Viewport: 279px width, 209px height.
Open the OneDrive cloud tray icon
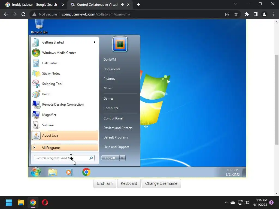pos(233,202)
